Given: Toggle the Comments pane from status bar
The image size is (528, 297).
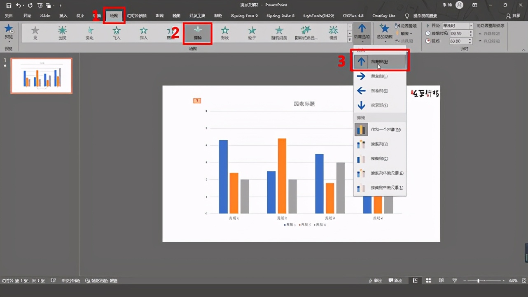Looking at the screenshot, I should click(x=395, y=281).
